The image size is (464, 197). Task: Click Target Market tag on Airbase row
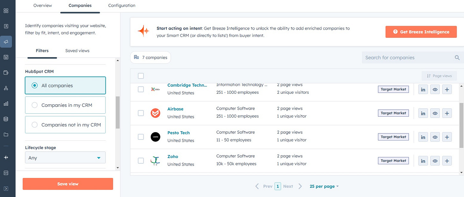(393, 113)
